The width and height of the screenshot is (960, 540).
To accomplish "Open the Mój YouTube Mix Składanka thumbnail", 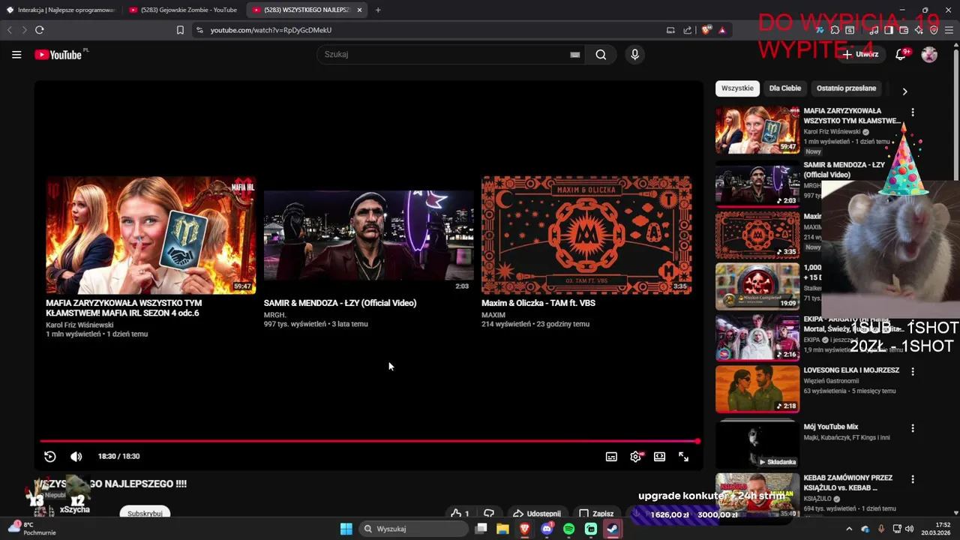I will 757,443.
